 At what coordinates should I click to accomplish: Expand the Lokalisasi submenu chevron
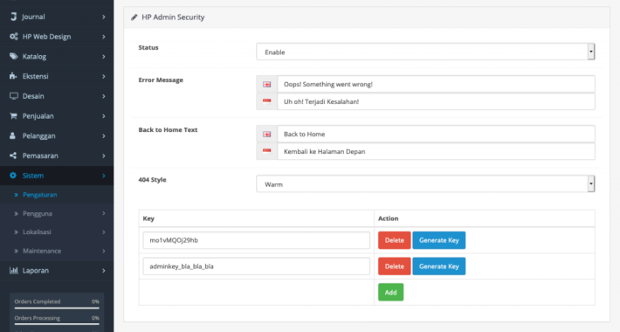[104, 232]
